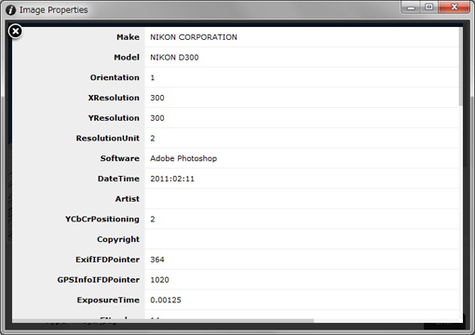
Task: Click the YResolution label
Action: point(114,118)
